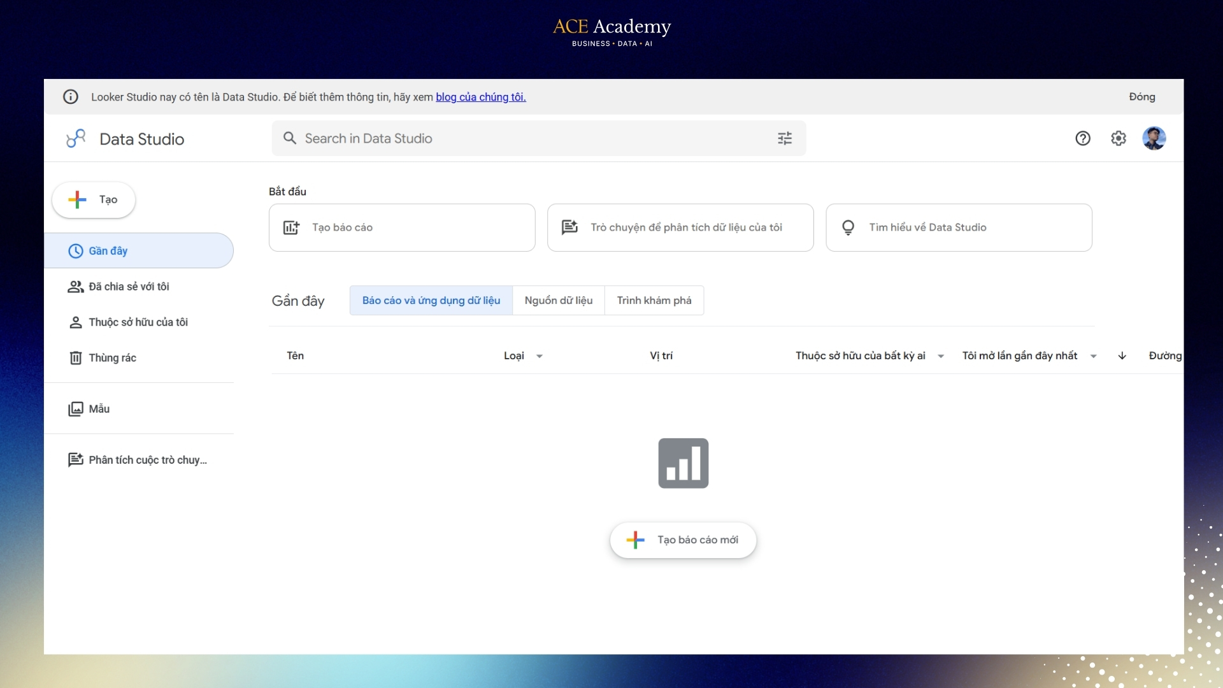Switch to Nguồn dữ liệu tab
Viewport: 1223px width, 688px height.
point(559,300)
